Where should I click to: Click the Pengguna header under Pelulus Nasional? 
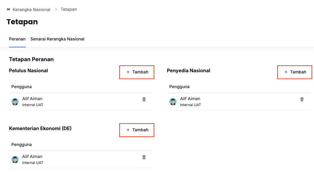tap(22, 87)
